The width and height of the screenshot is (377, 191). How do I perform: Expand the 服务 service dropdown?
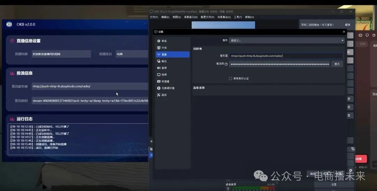pyautogui.click(x=287, y=41)
